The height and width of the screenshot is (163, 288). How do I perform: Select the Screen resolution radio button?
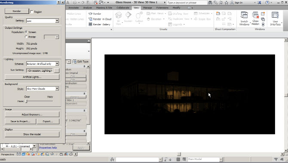26,32
